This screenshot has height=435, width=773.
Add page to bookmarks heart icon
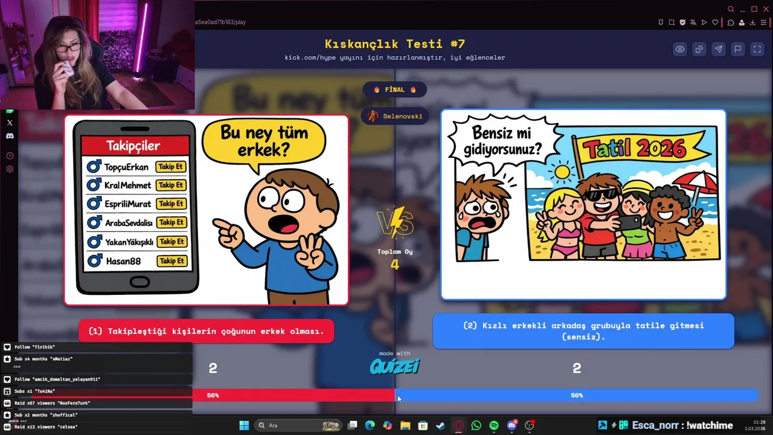tap(715, 22)
